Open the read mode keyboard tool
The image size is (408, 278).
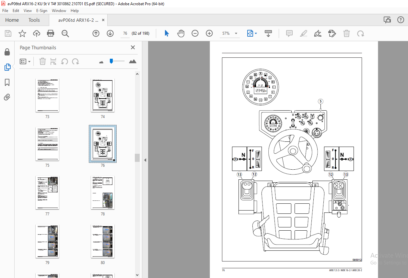[268, 33]
